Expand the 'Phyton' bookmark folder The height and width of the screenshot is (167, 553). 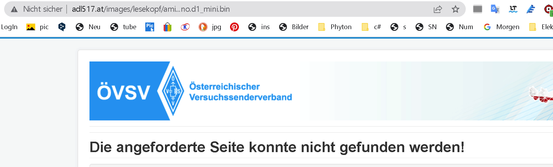[335, 27]
